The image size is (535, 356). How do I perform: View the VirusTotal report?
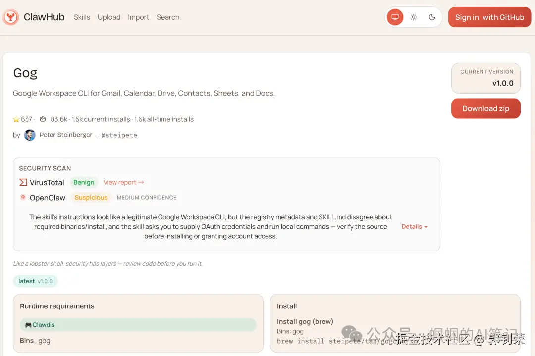pos(123,182)
